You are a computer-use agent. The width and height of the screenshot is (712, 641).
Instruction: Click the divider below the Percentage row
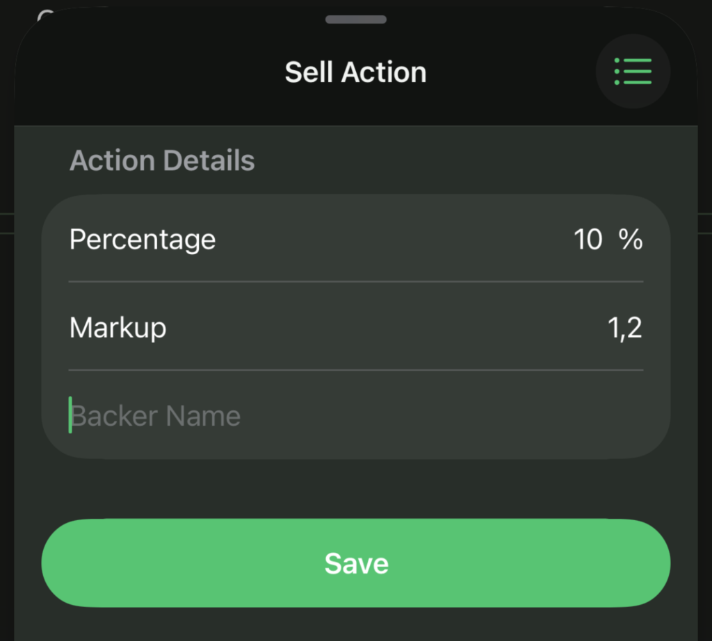point(355,281)
